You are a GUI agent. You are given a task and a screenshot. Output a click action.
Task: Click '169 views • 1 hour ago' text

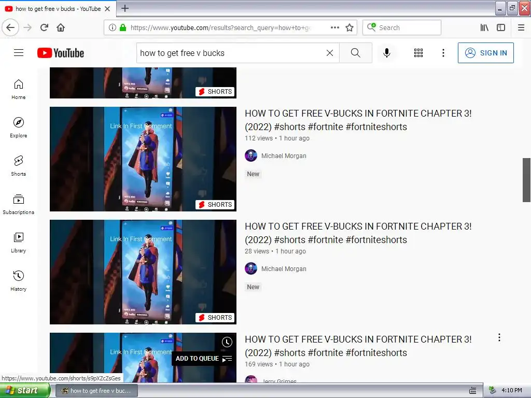pos(277,364)
